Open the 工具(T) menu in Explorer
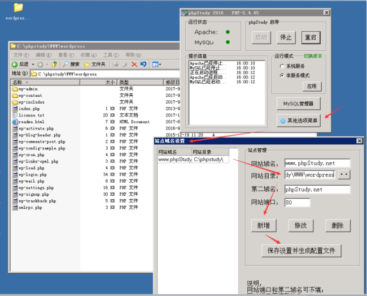Image resolution: width=367 pixels, height=296 pixels. tap(111, 55)
